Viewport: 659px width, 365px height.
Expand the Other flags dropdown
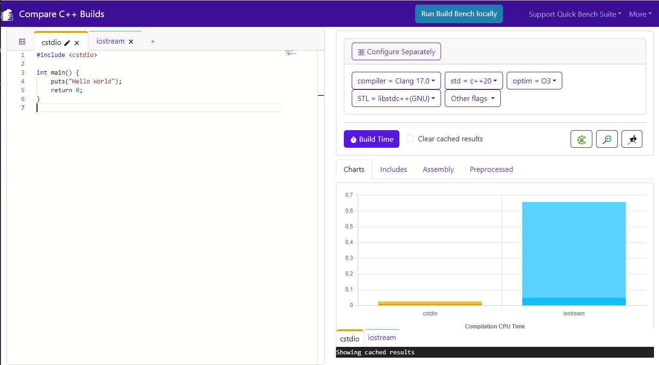point(472,98)
